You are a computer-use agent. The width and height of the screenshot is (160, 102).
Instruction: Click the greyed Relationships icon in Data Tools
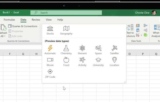click(x=146, y=30)
